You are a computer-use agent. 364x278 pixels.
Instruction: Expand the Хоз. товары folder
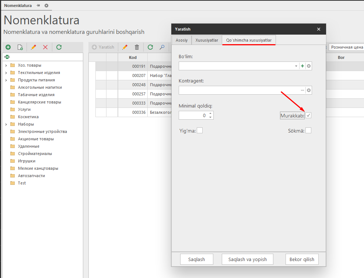pos(6,66)
